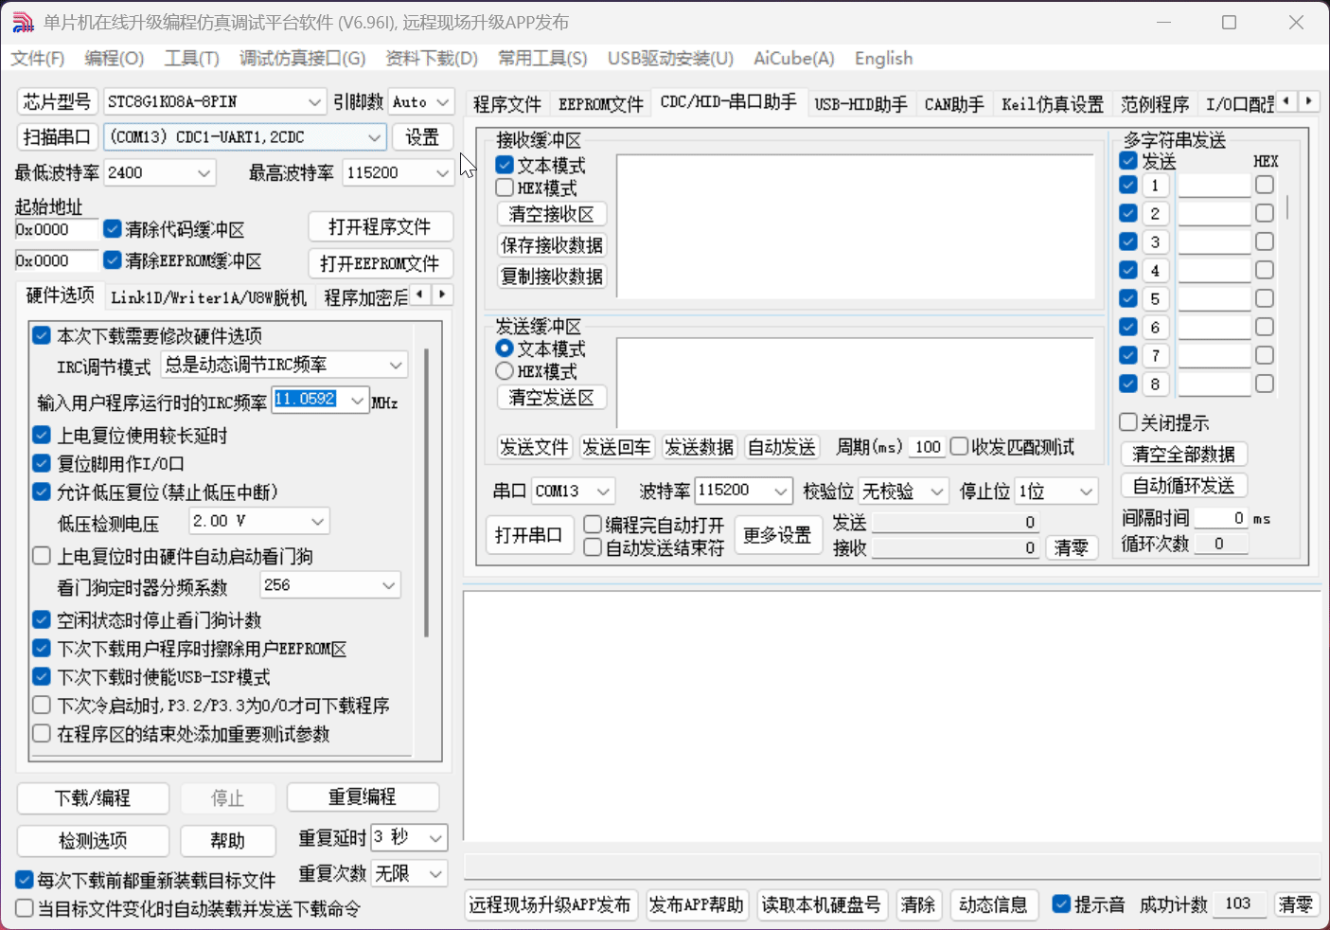1330x930 pixels.
Task: Click the left scroll arrow next to 程序加密后 tab
Action: pyautogui.click(x=419, y=295)
